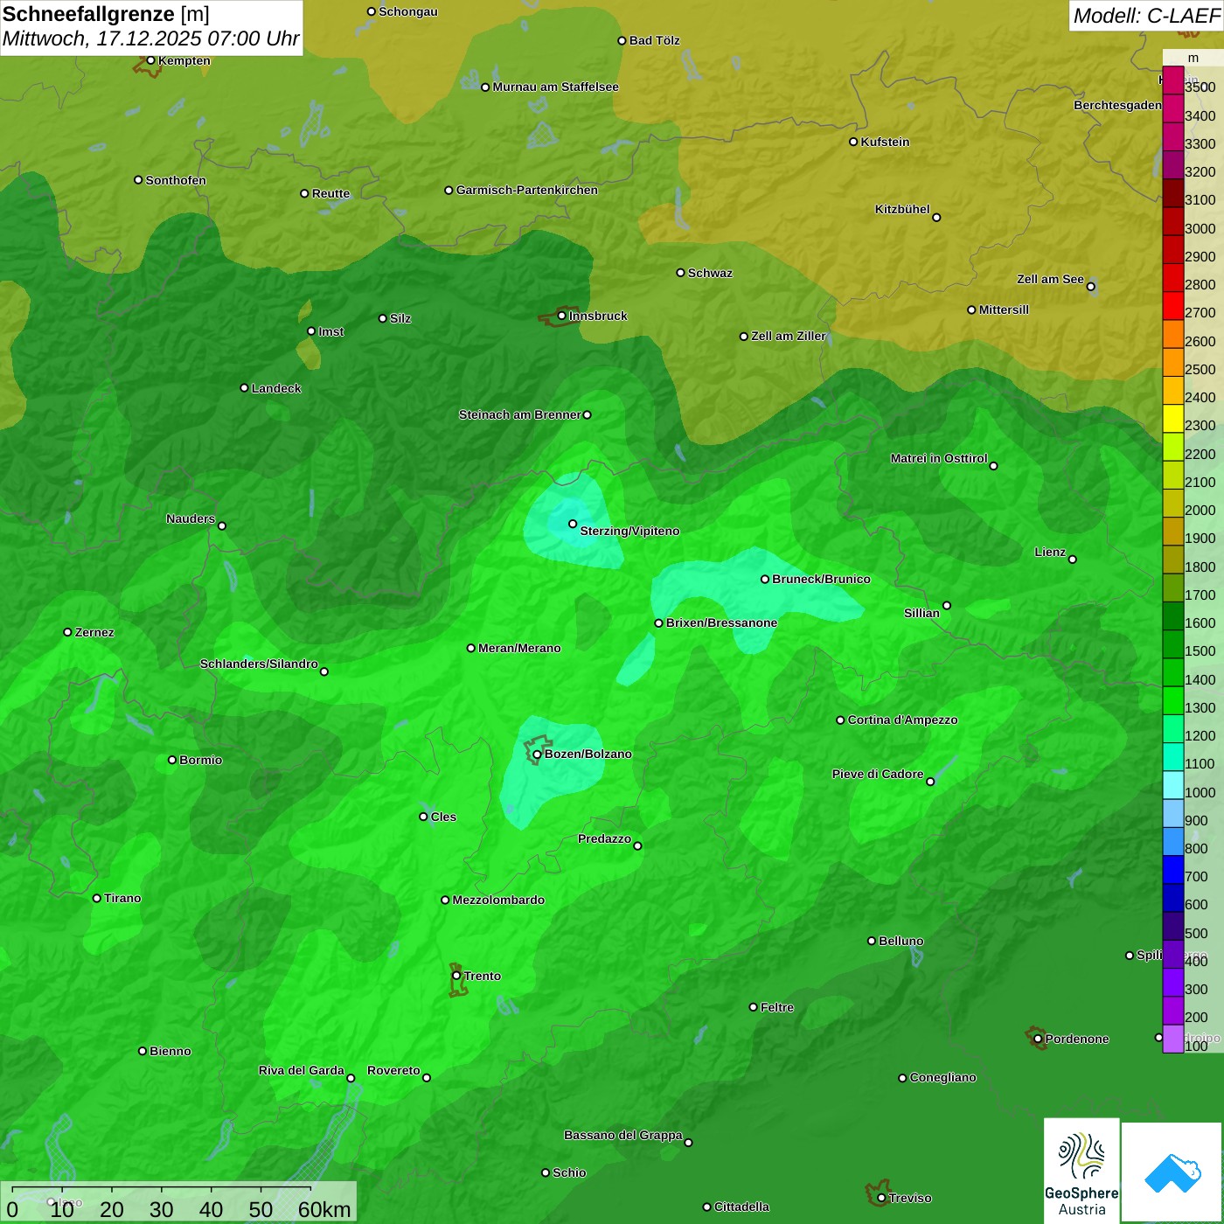The height and width of the screenshot is (1224, 1224).
Task: Pick the pale cyan legend swatch
Action: (1173, 786)
